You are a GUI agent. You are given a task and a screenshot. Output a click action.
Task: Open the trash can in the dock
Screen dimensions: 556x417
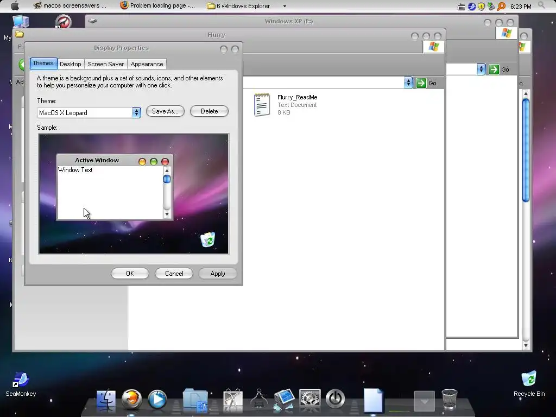pos(449,399)
